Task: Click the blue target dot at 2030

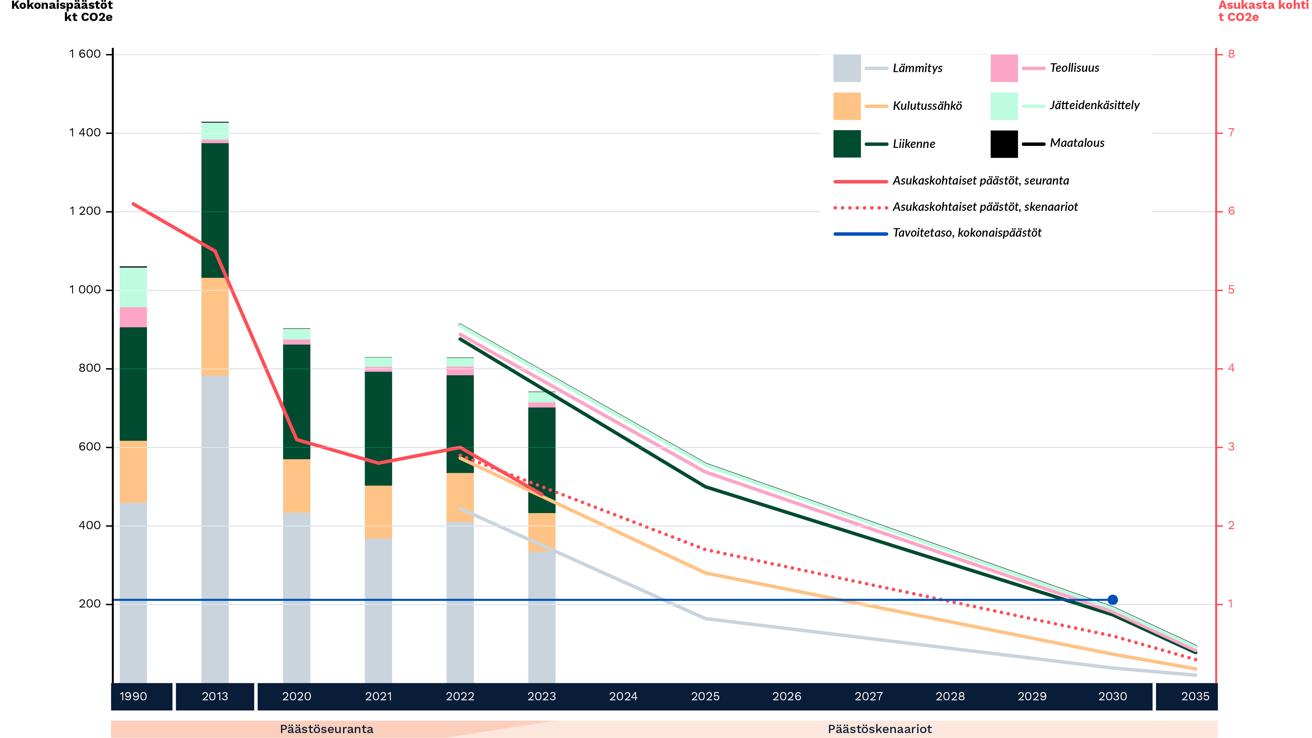Action: (x=1112, y=599)
